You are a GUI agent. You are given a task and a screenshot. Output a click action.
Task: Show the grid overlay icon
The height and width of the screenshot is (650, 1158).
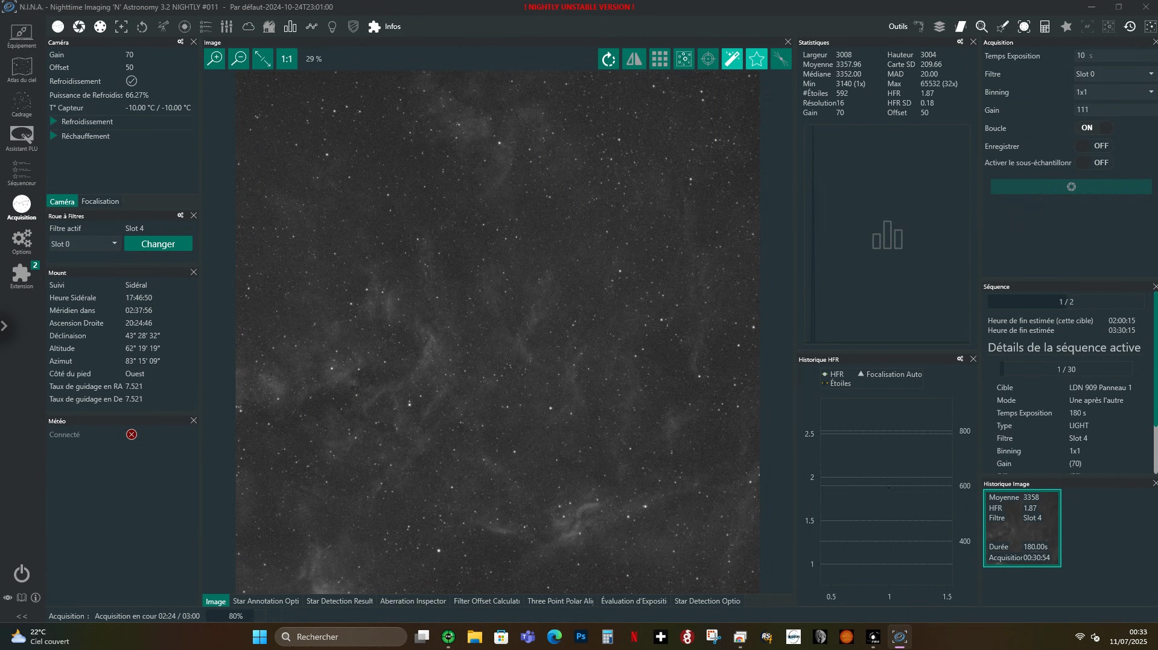coord(660,58)
